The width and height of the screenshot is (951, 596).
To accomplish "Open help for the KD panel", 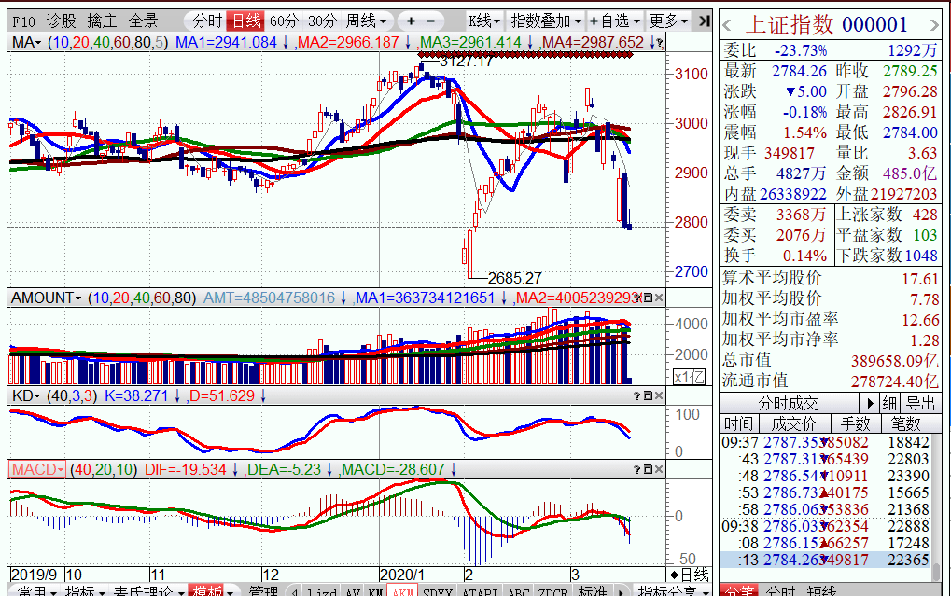I will point(637,395).
